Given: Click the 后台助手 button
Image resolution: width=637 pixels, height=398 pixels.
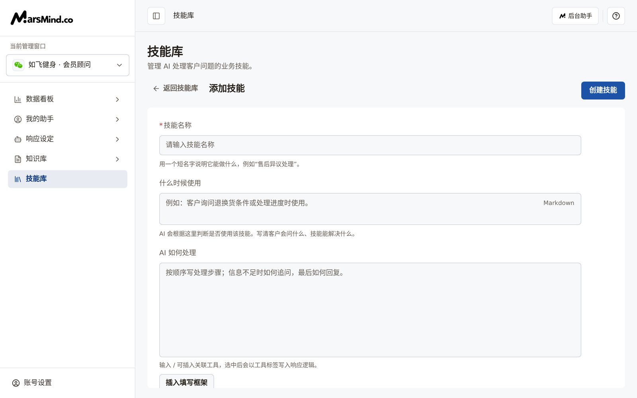Looking at the screenshot, I should pyautogui.click(x=575, y=16).
